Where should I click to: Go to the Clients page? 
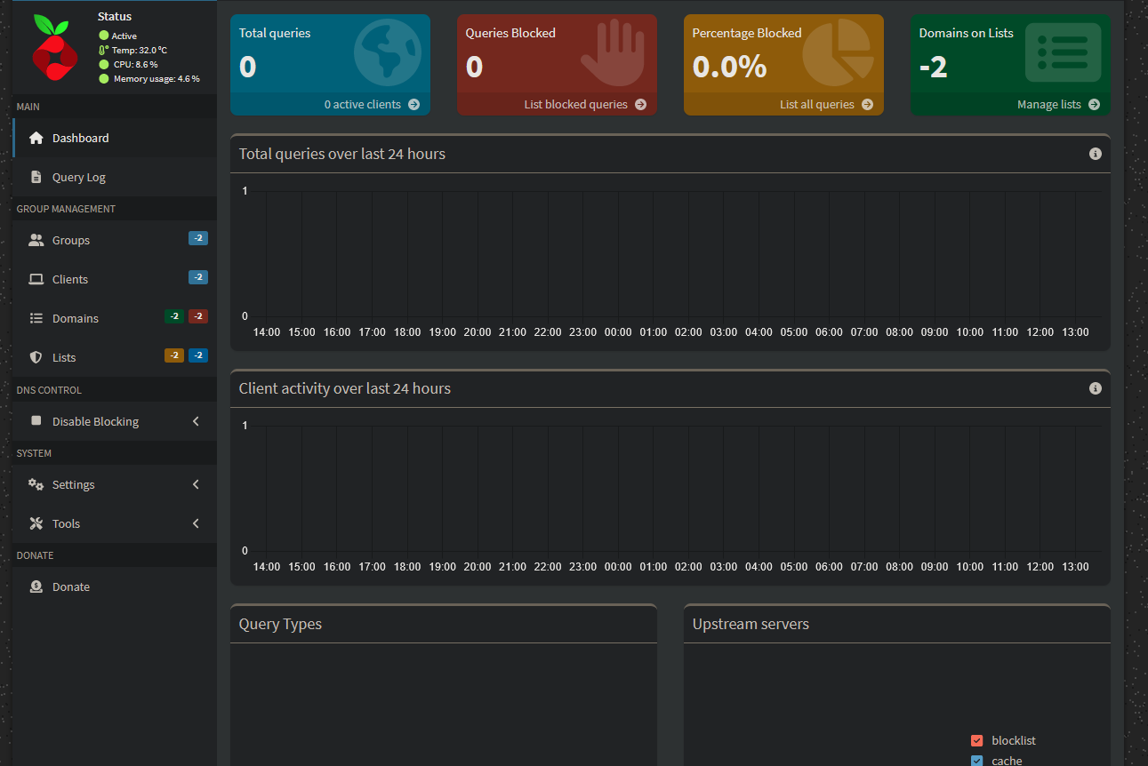pyautogui.click(x=115, y=279)
